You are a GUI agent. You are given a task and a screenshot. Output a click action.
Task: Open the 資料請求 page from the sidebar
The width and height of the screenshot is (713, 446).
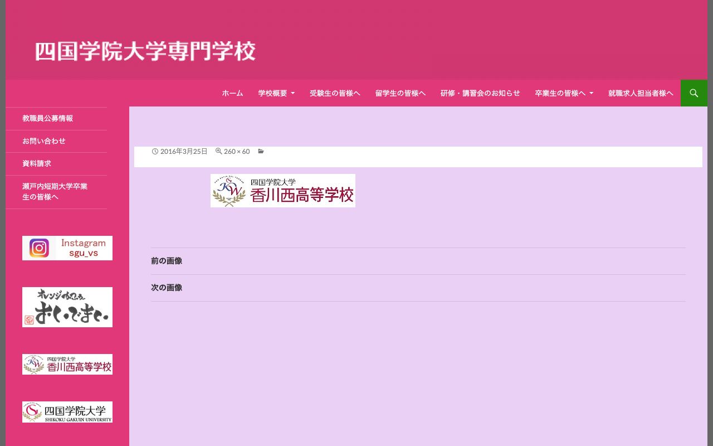[36, 163]
